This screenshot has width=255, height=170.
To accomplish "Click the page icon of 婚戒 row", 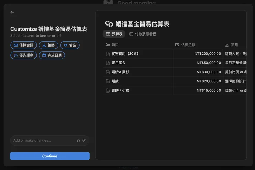I will 108,81.
